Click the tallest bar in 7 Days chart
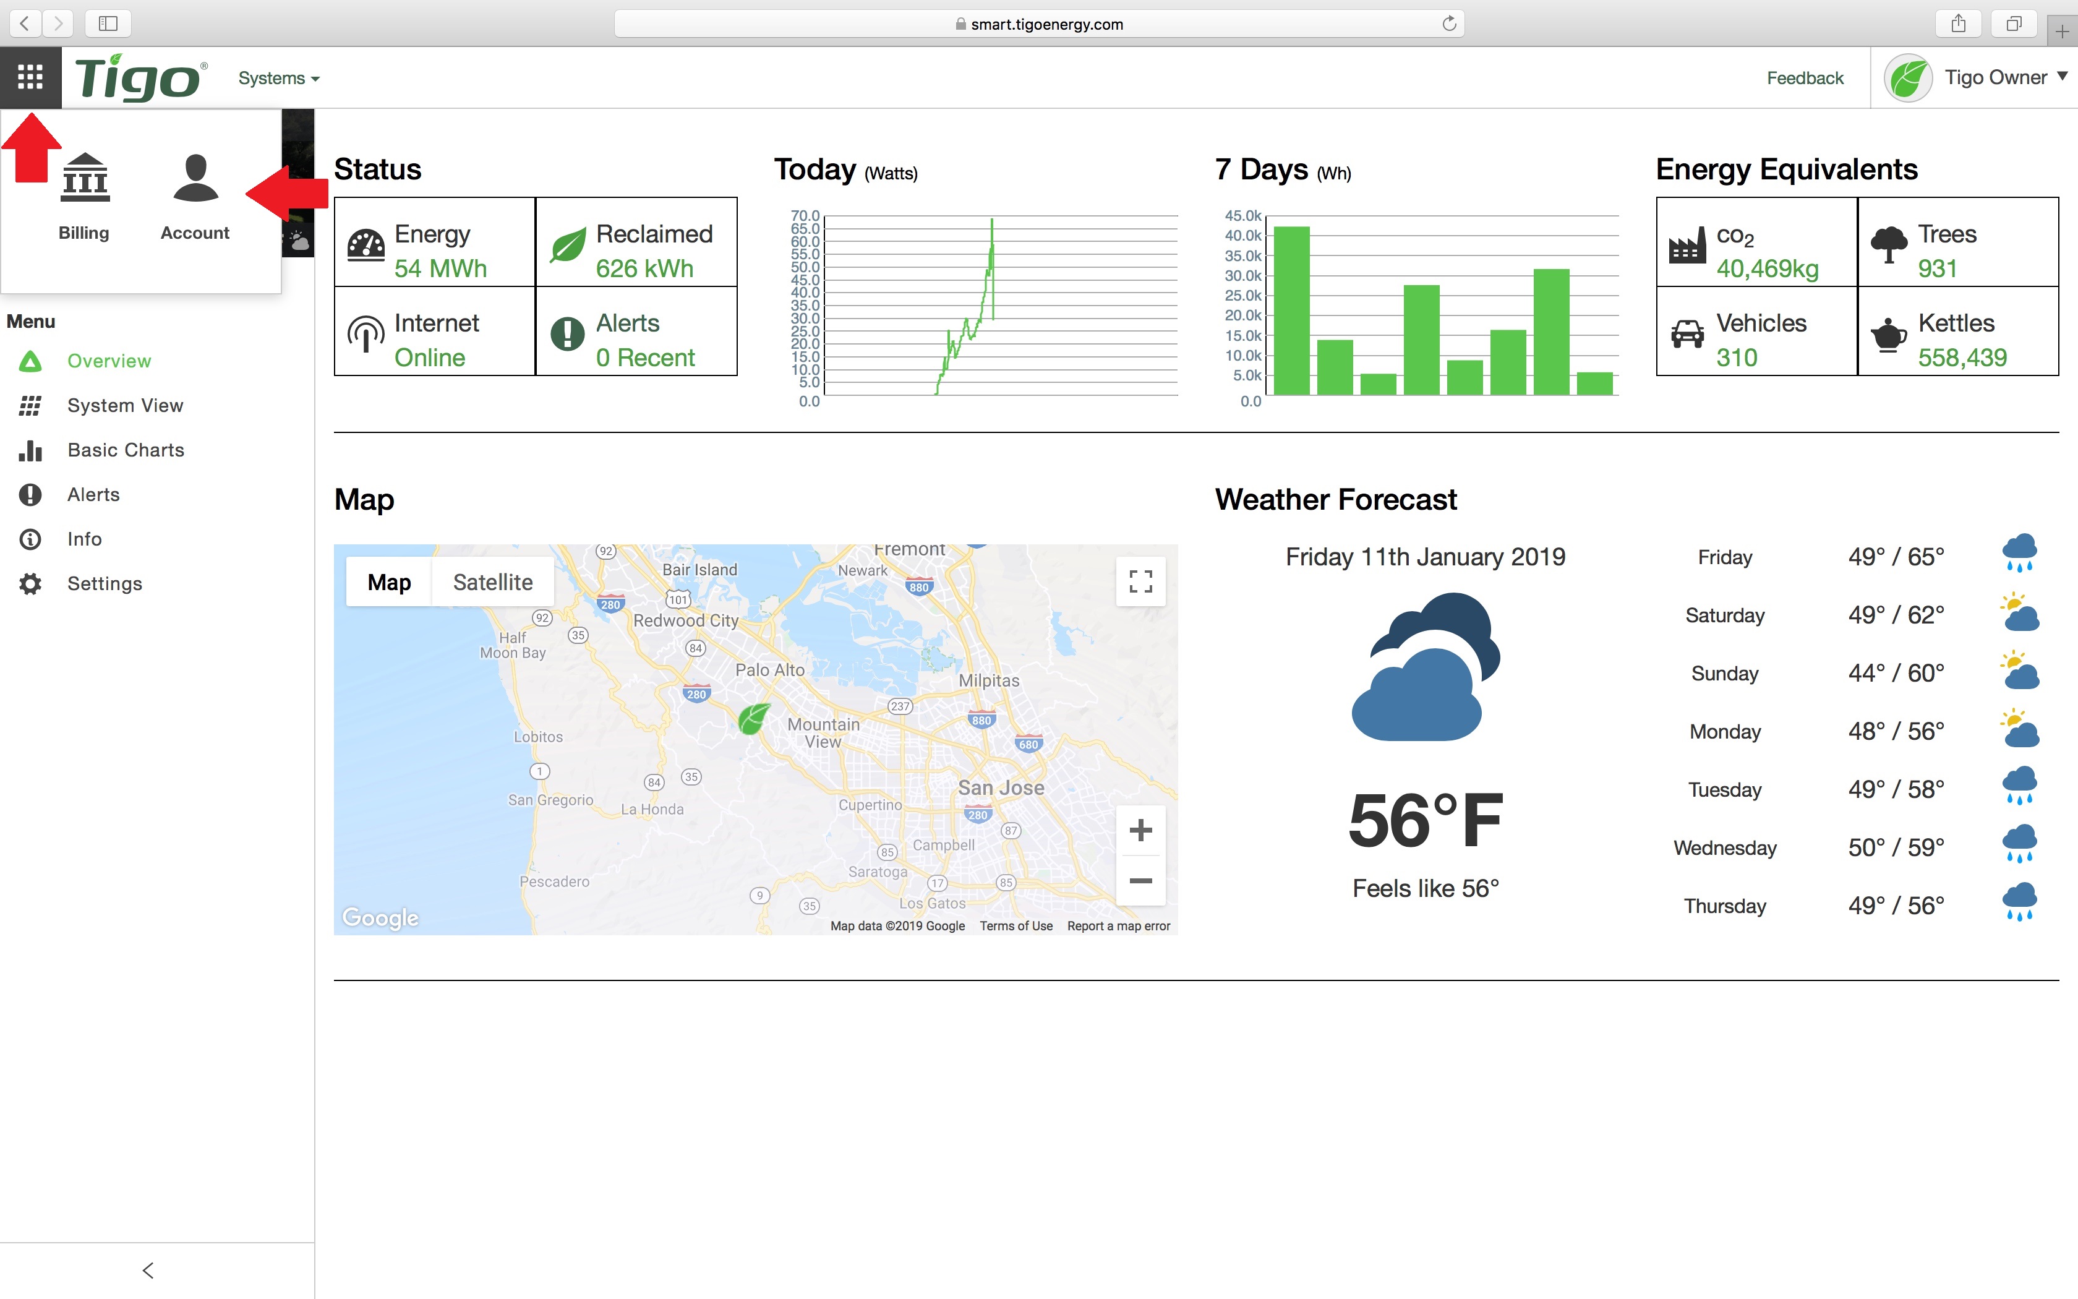The height and width of the screenshot is (1299, 2078). [x=1291, y=310]
